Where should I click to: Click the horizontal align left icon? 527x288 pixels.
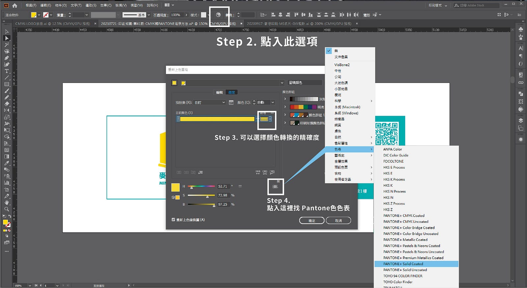pos(273,15)
